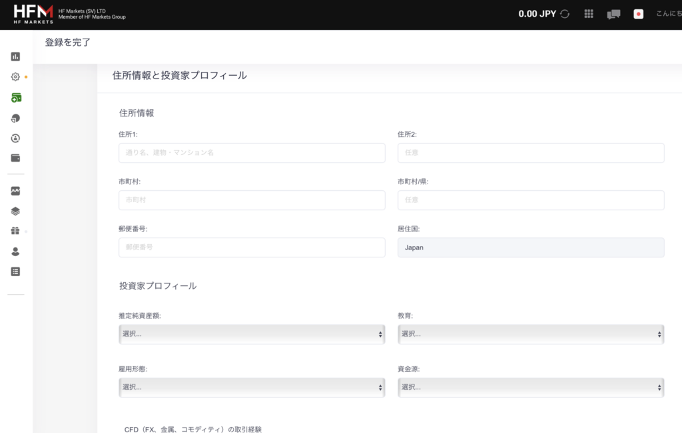
Task: Open the 雇用形態 dropdown
Action: point(252,387)
